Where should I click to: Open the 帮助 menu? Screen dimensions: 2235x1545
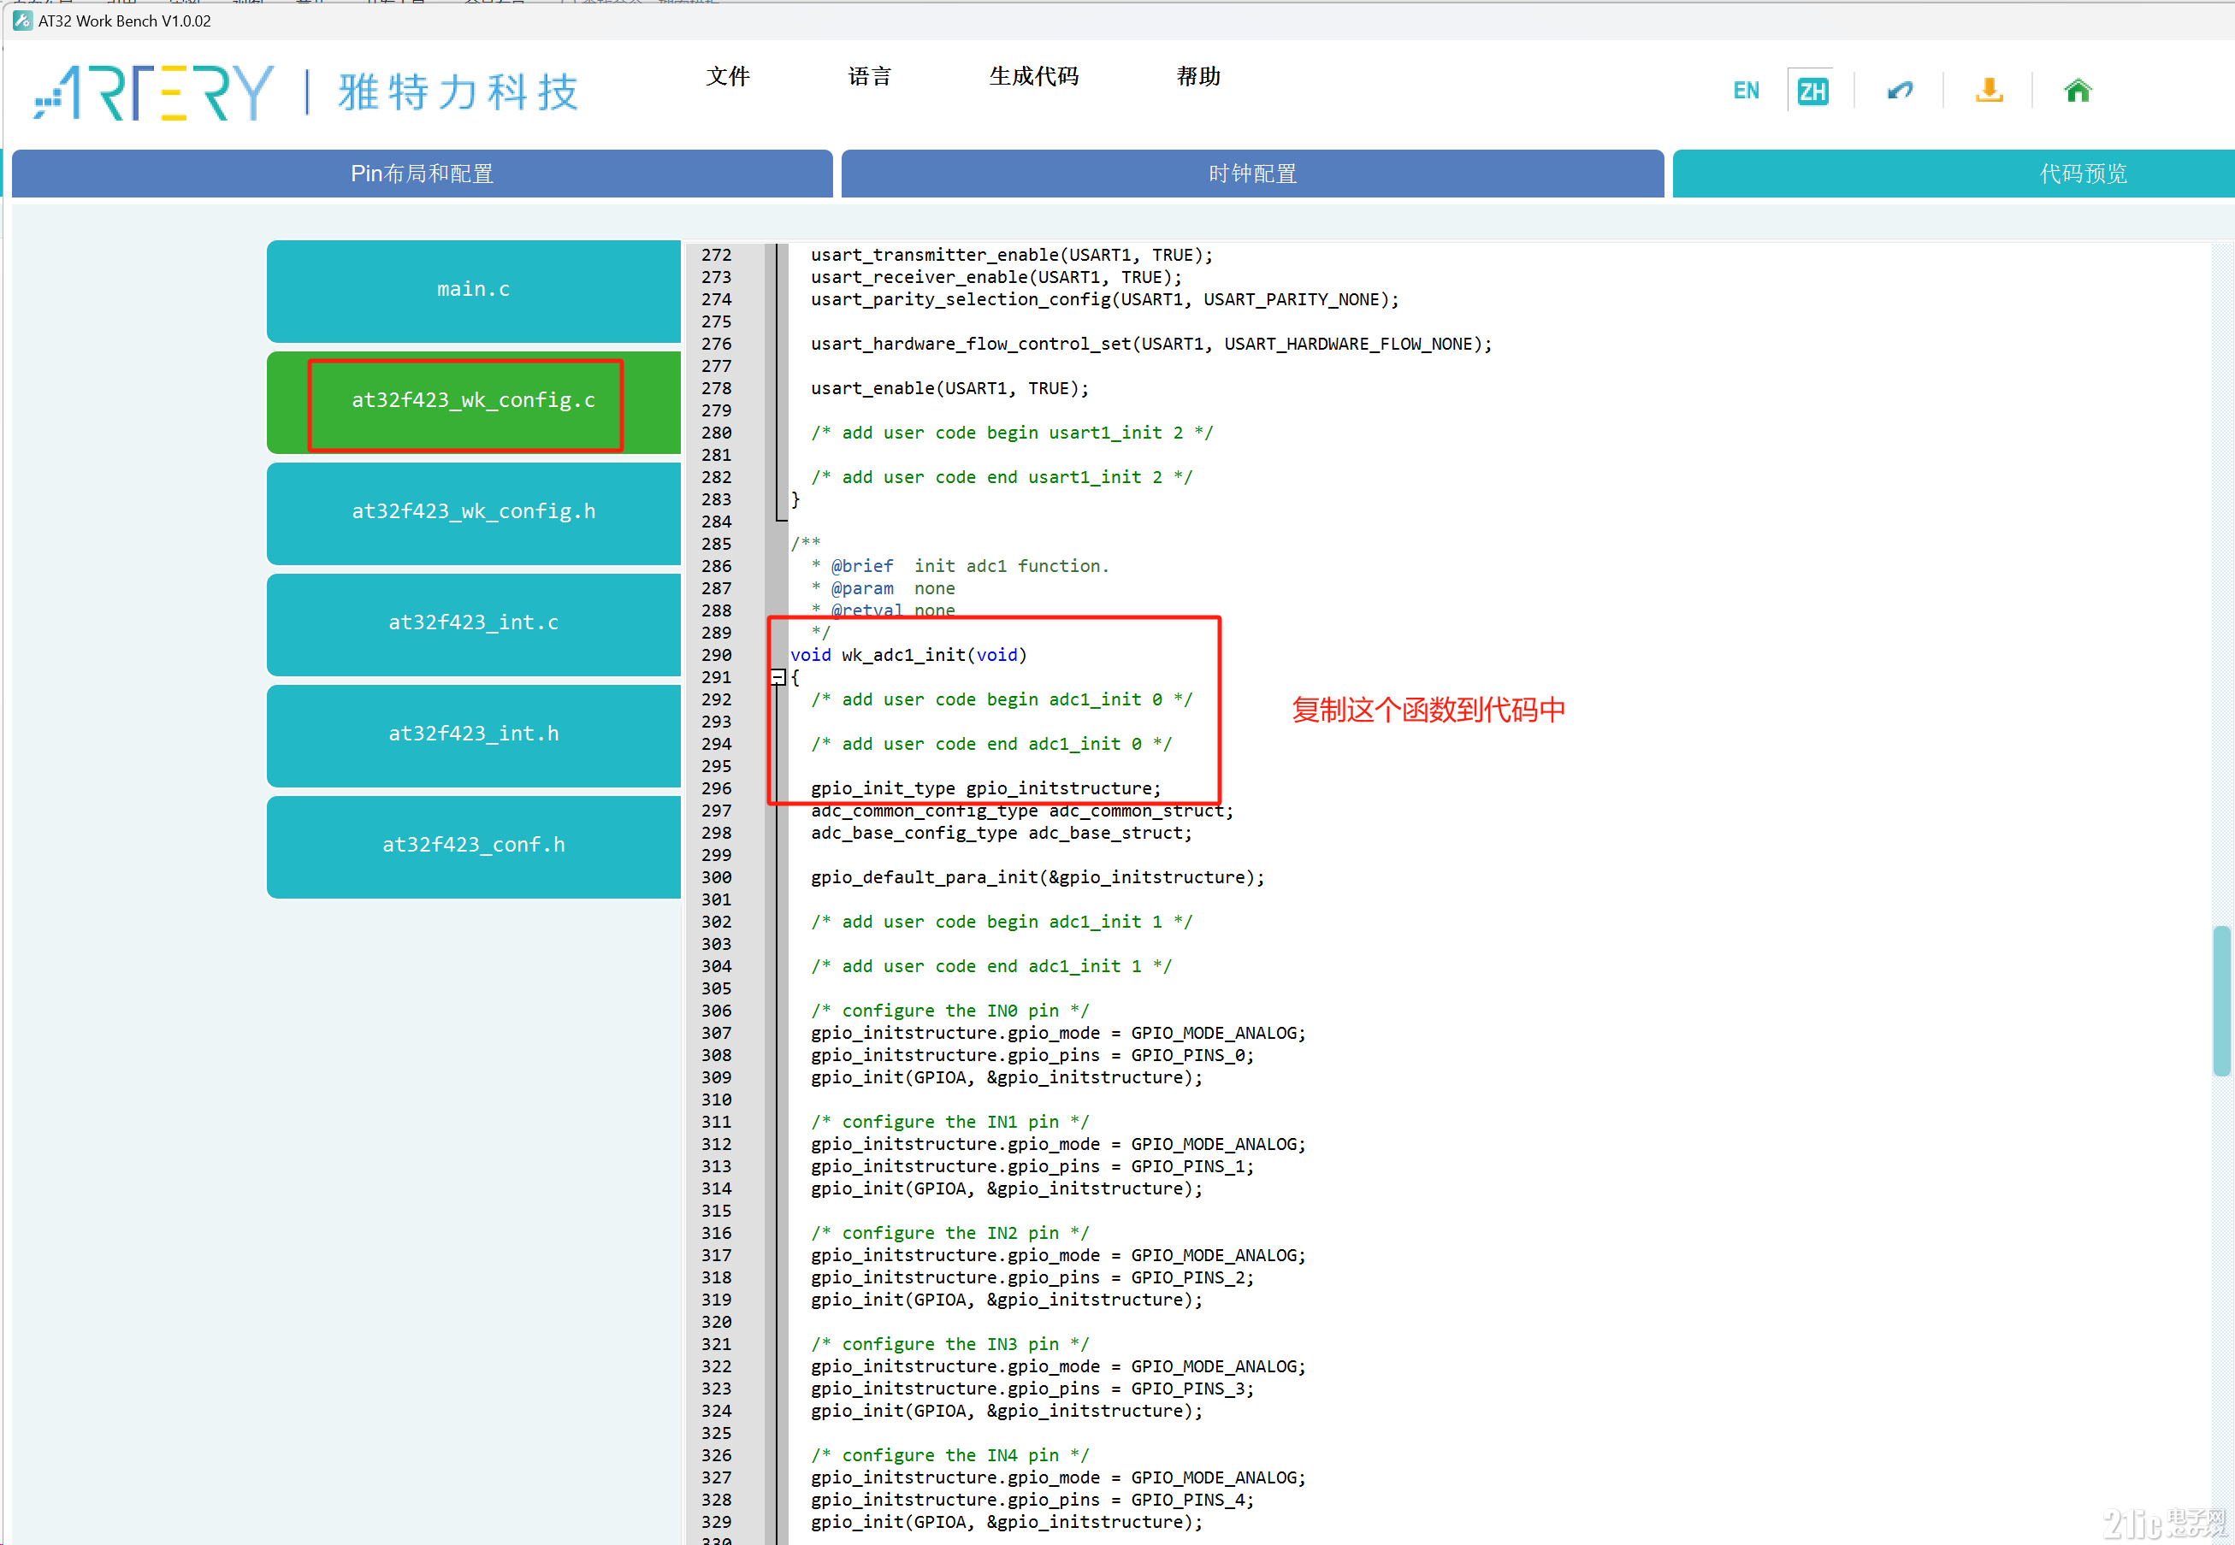pyautogui.click(x=1197, y=76)
